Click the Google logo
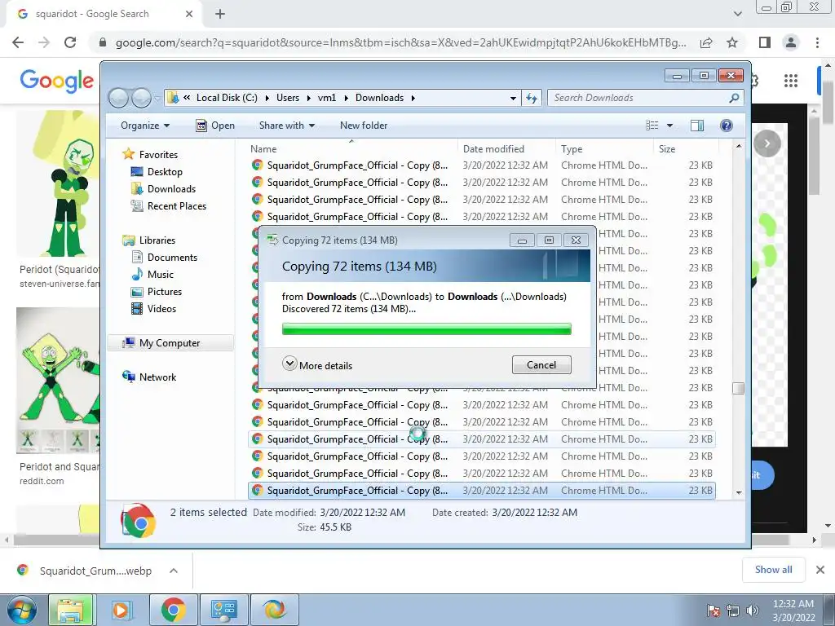This screenshot has height=626, width=835. (57, 81)
